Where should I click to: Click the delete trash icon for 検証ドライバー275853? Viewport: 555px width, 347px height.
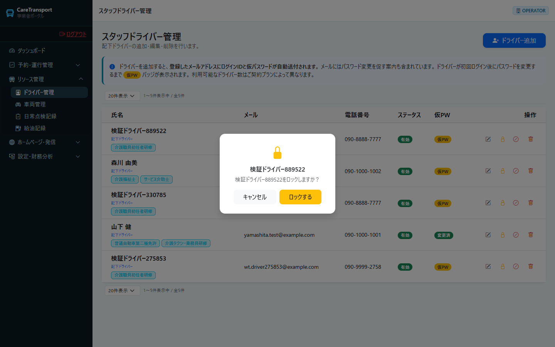pyautogui.click(x=531, y=266)
